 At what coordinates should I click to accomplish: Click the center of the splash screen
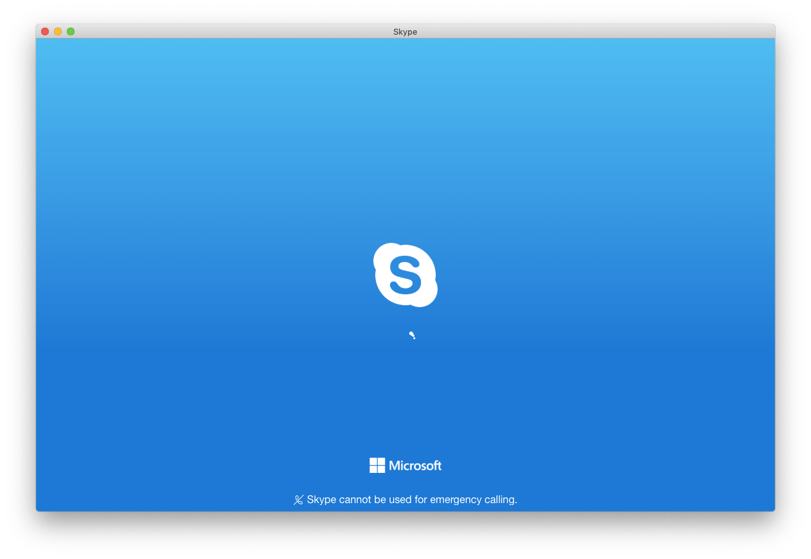[406, 275]
